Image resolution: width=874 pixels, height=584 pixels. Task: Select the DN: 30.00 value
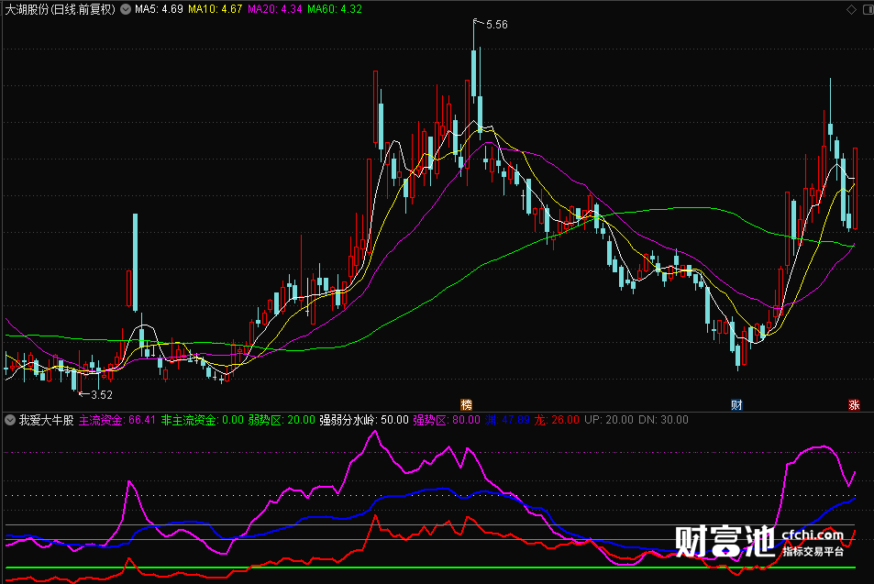(663, 420)
